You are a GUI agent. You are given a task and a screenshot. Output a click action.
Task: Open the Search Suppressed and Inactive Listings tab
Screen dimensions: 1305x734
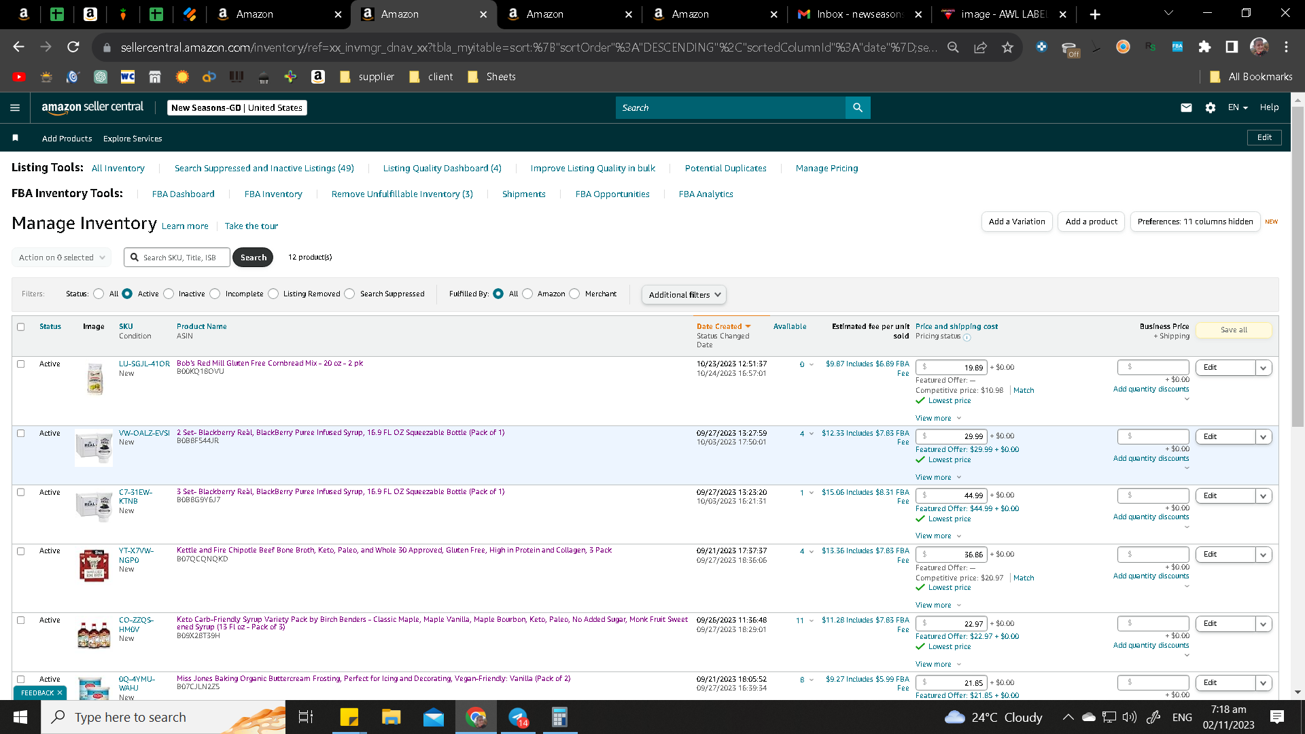tap(264, 168)
